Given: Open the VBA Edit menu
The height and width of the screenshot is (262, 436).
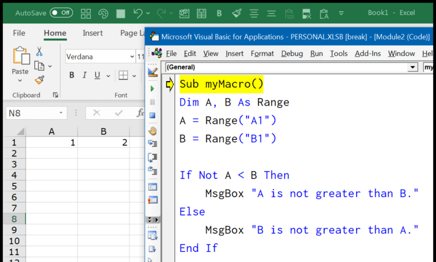Looking at the screenshot, I should [x=190, y=54].
